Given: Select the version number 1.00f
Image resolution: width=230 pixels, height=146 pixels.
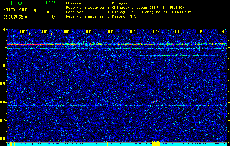Looking at the screenshot, I should pyautogui.click(x=50, y=3).
